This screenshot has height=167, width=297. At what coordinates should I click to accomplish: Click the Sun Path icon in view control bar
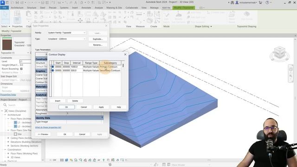[71, 160]
